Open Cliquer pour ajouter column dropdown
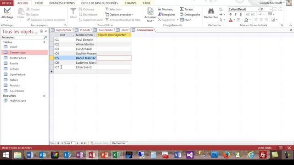The width and height of the screenshot is (294, 165). (129, 35)
